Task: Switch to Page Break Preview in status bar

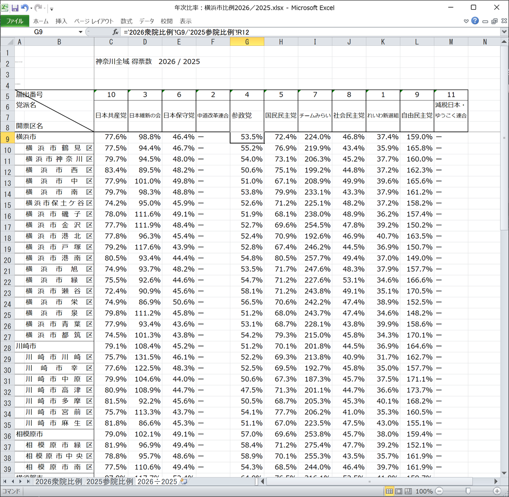Action: click(408, 491)
